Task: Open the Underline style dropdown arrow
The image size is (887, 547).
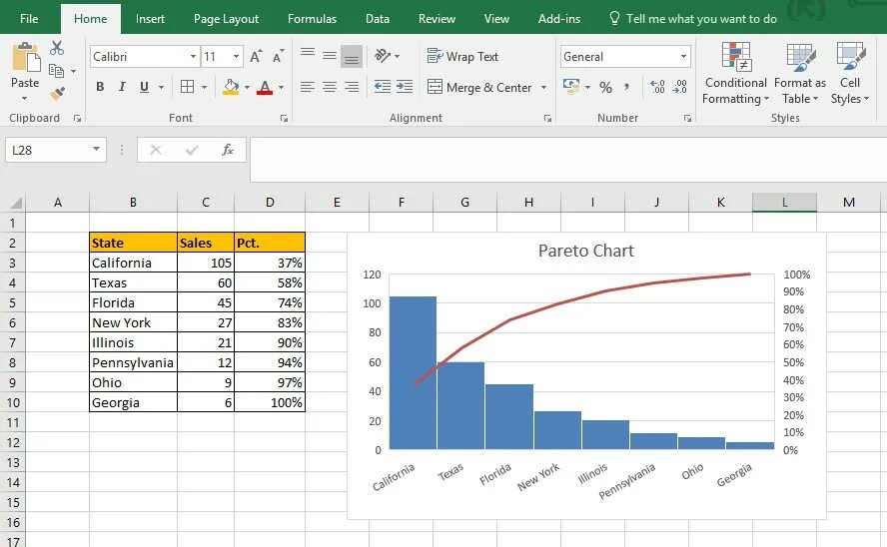Action: click(x=161, y=87)
